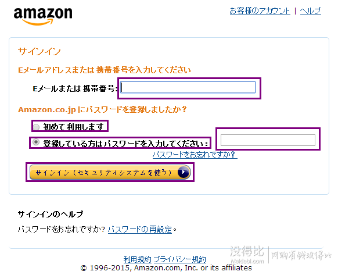
Task: Open the ヘルプ link at top
Action: coord(310,10)
